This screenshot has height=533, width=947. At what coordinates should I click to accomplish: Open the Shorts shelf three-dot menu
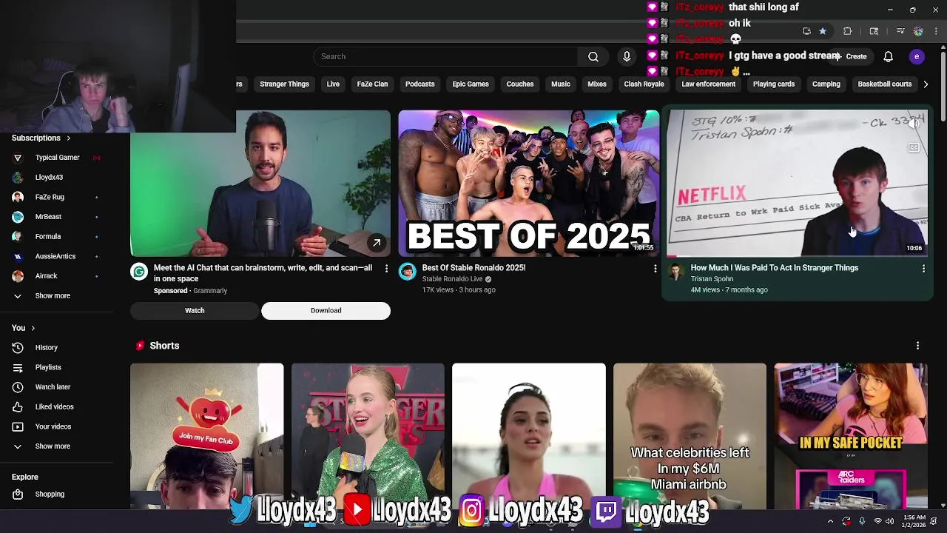[x=917, y=346]
